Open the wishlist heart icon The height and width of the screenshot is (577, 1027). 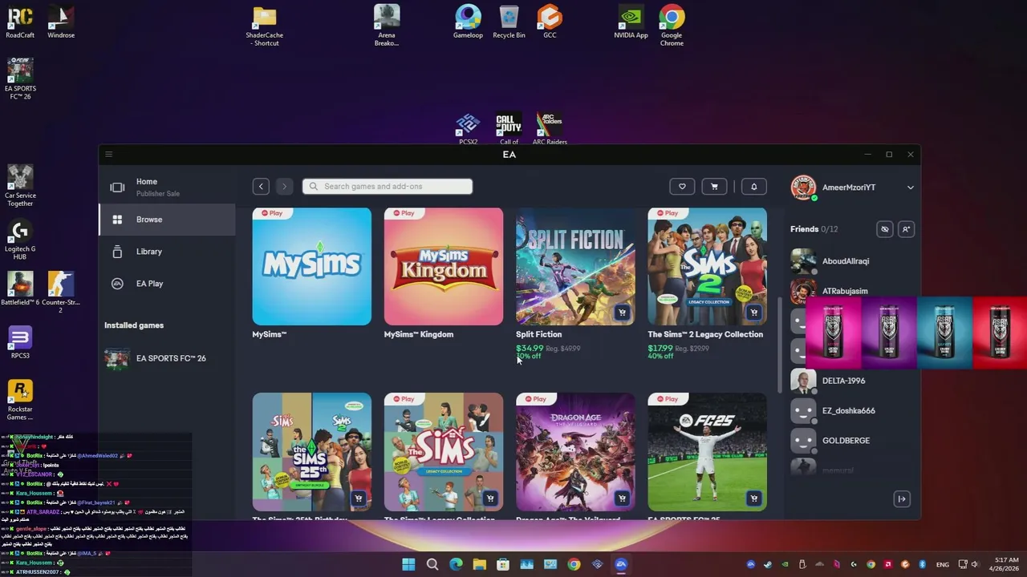[682, 187]
